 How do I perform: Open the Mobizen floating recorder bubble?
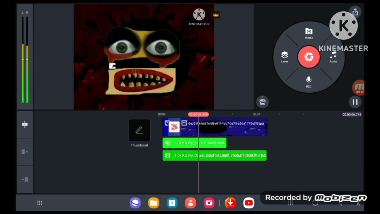[x=359, y=88]
